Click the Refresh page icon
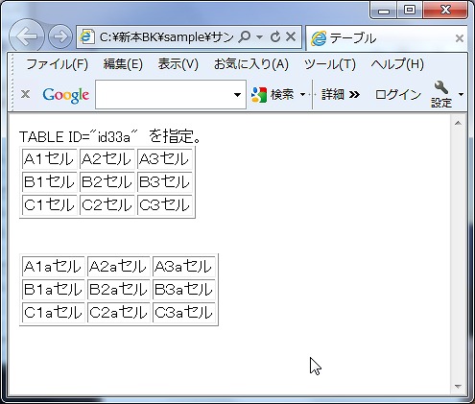 [275, 37]
